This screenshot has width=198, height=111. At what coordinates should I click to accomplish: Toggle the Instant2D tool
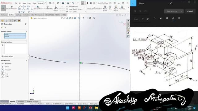[x=122, y=8]
